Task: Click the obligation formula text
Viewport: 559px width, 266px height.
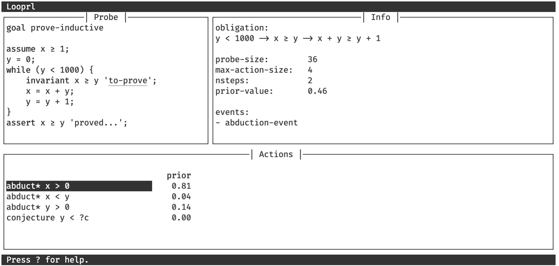Action: tap(298, 39)
